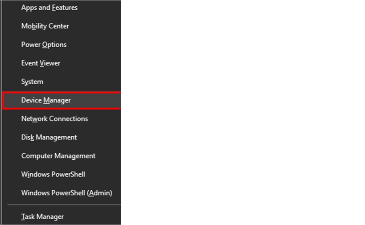Choose the menu item directly above Device Manager
Viewport: 365px width, 225px height.
62,82
